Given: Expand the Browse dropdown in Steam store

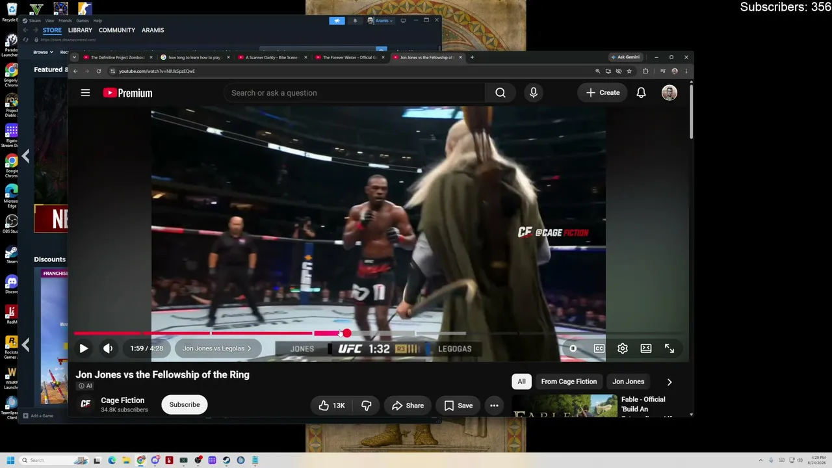Looking at the screenshot, I should pos(42,52).
